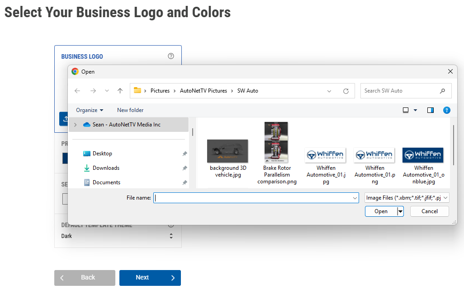Open Documents in navigation pane

[106, 182]
